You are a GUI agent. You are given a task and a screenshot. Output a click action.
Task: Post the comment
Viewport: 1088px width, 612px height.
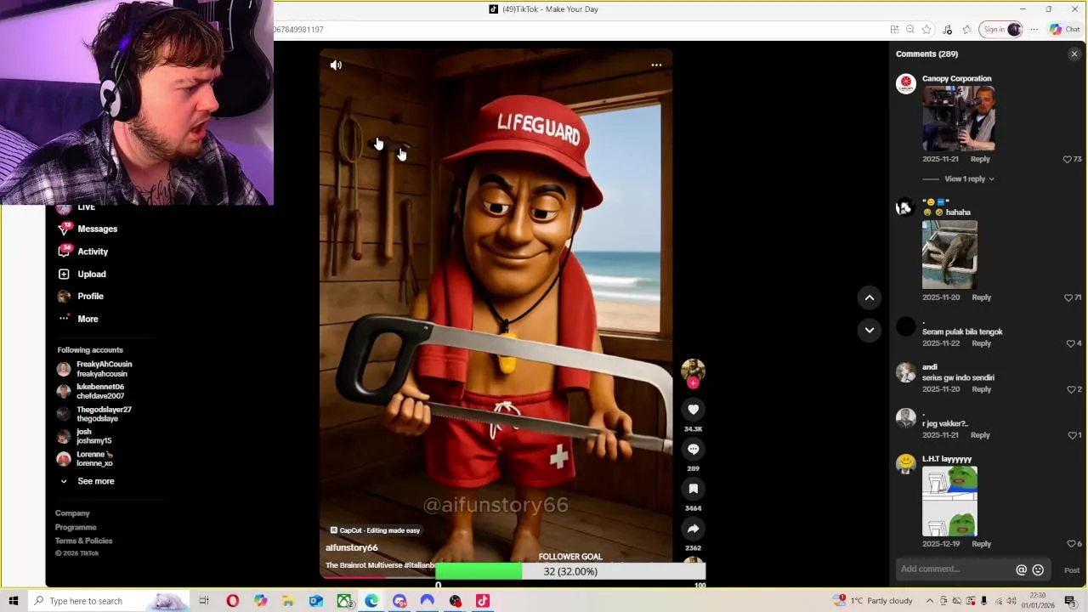[x=1072, y=570]
